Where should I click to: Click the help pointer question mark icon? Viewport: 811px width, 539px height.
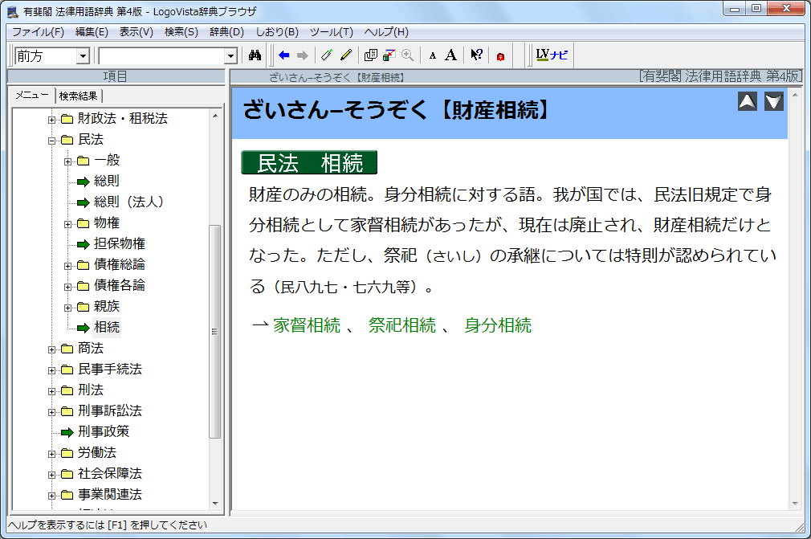(476, 55)
